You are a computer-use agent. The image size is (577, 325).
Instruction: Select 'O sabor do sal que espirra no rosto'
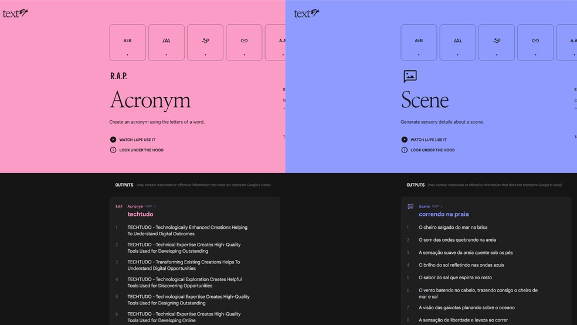pyautogui.click(x=455, y=277)
